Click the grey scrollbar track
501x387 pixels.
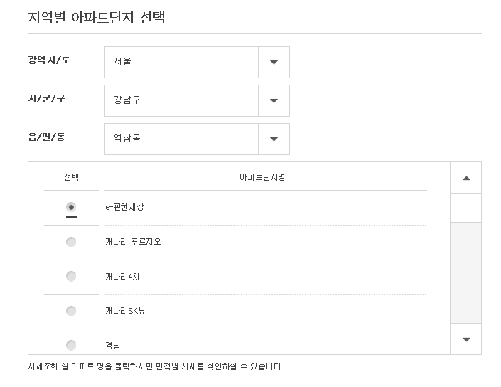click(466, 272)
